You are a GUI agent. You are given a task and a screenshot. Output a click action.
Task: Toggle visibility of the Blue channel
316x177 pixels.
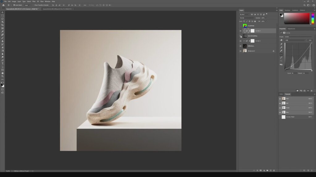280,112
